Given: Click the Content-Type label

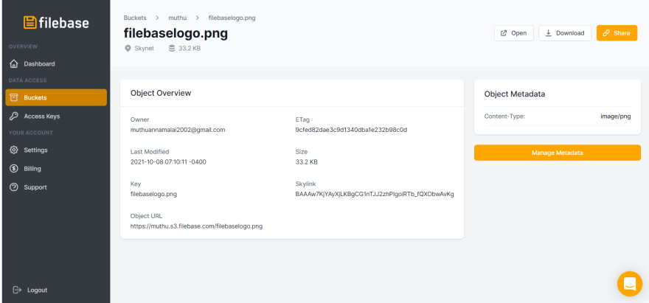Looking at the screenshot, I should tap(504, 116).
